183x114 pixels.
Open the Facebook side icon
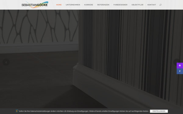tap(180, 71)
